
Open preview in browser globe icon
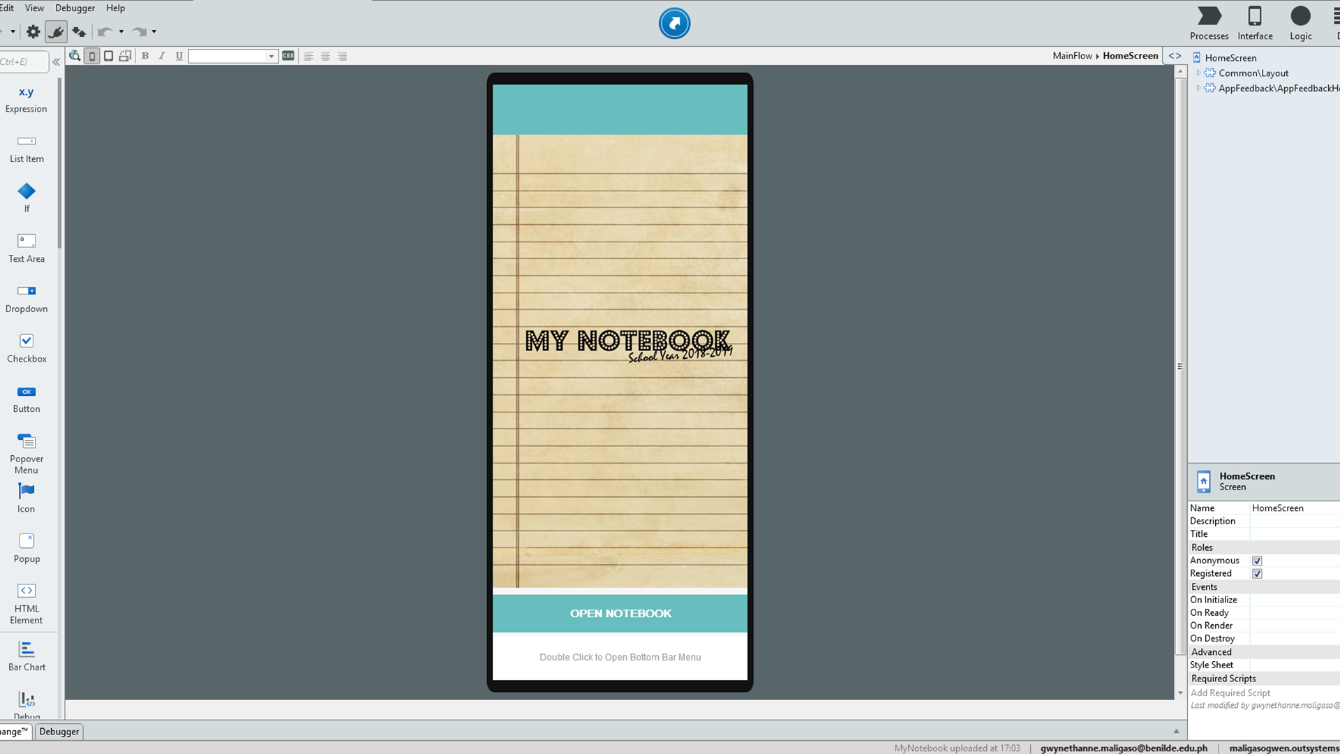[x=75, y=56]
